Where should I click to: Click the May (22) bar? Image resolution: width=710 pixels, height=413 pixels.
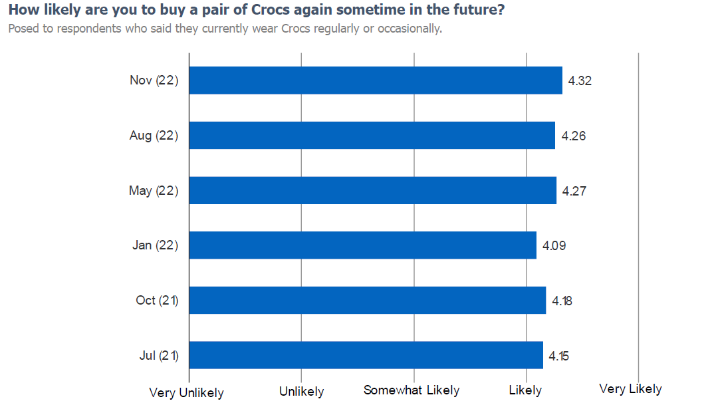(x=373, y=191)
